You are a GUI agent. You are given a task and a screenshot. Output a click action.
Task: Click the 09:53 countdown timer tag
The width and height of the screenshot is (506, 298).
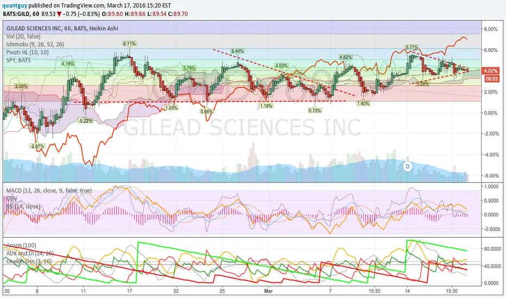(x=491, y=79)
